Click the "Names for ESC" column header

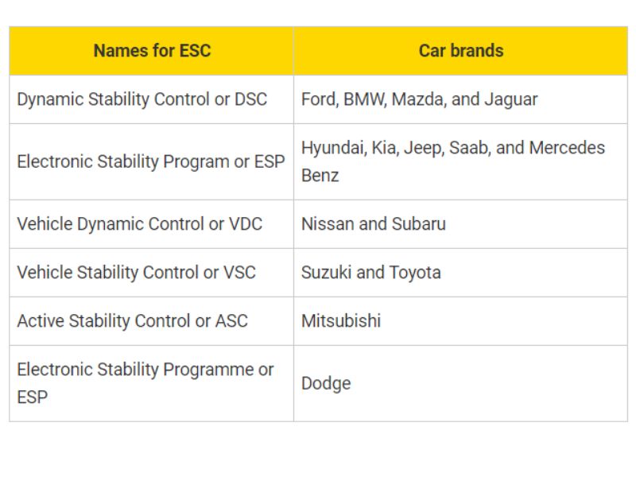point(152,51)
